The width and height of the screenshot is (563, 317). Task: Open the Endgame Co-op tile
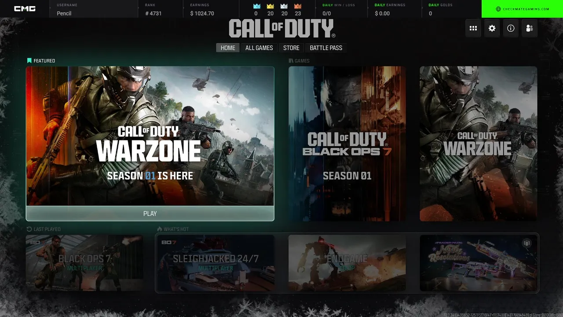point(347,263)
